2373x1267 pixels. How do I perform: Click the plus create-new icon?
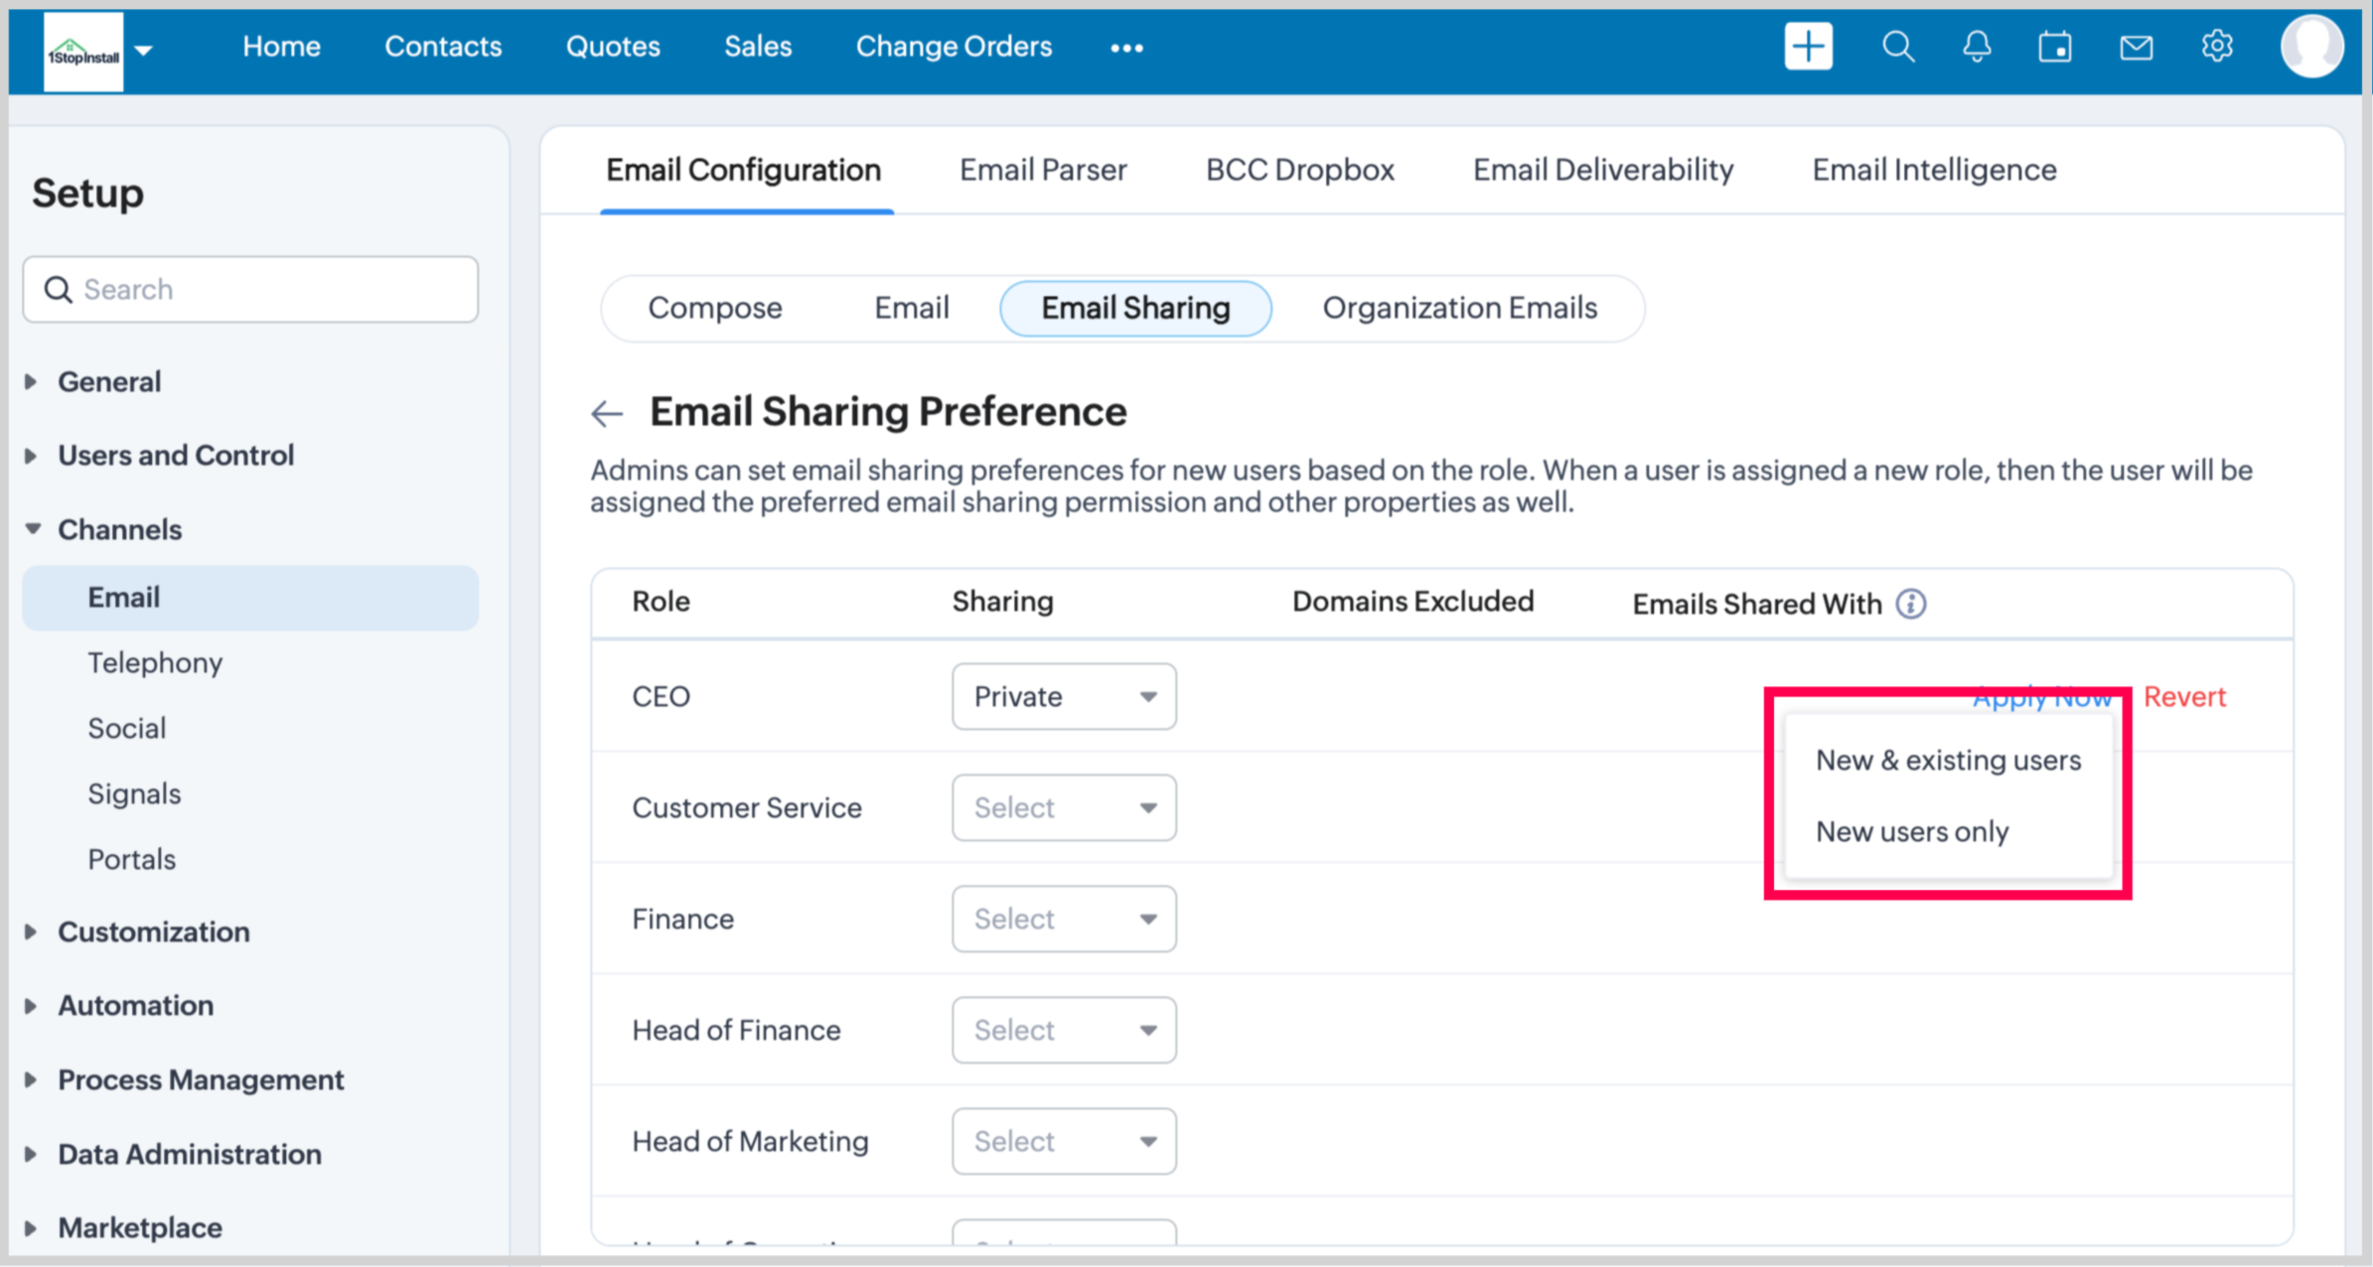pyautogui.click(x=1807, y=47)
